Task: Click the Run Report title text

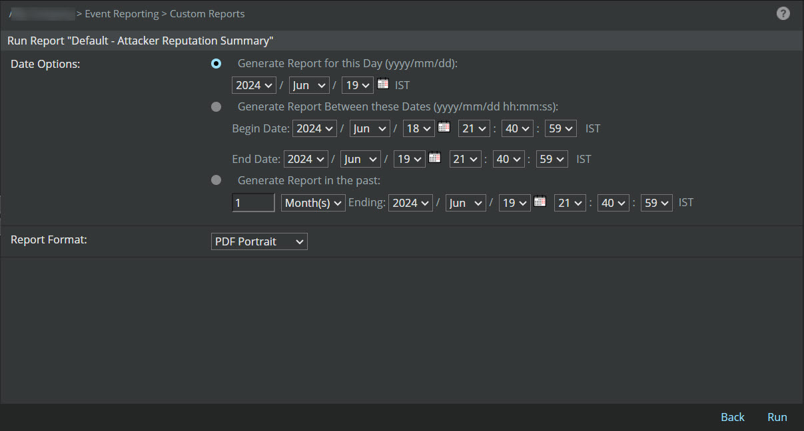Action: click(141, 41)
